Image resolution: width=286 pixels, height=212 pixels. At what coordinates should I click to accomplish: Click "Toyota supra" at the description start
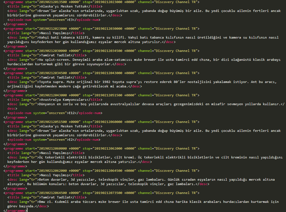pos(52,82)
